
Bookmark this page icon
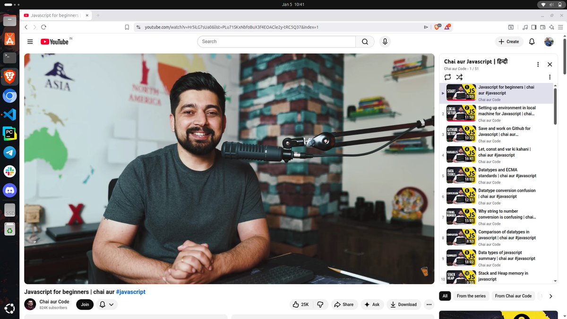tap(127, 27)
